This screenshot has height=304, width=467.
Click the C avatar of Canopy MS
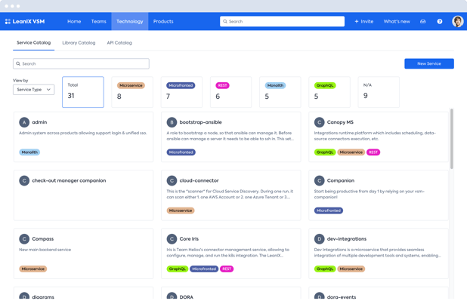pos(320,122)
